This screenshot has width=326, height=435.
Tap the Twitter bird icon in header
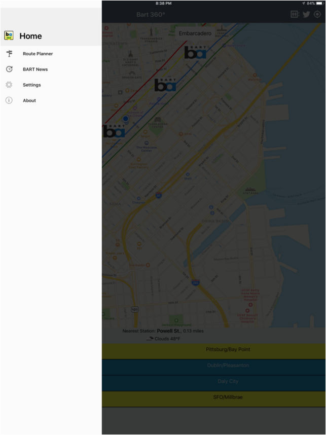(306, 14)
